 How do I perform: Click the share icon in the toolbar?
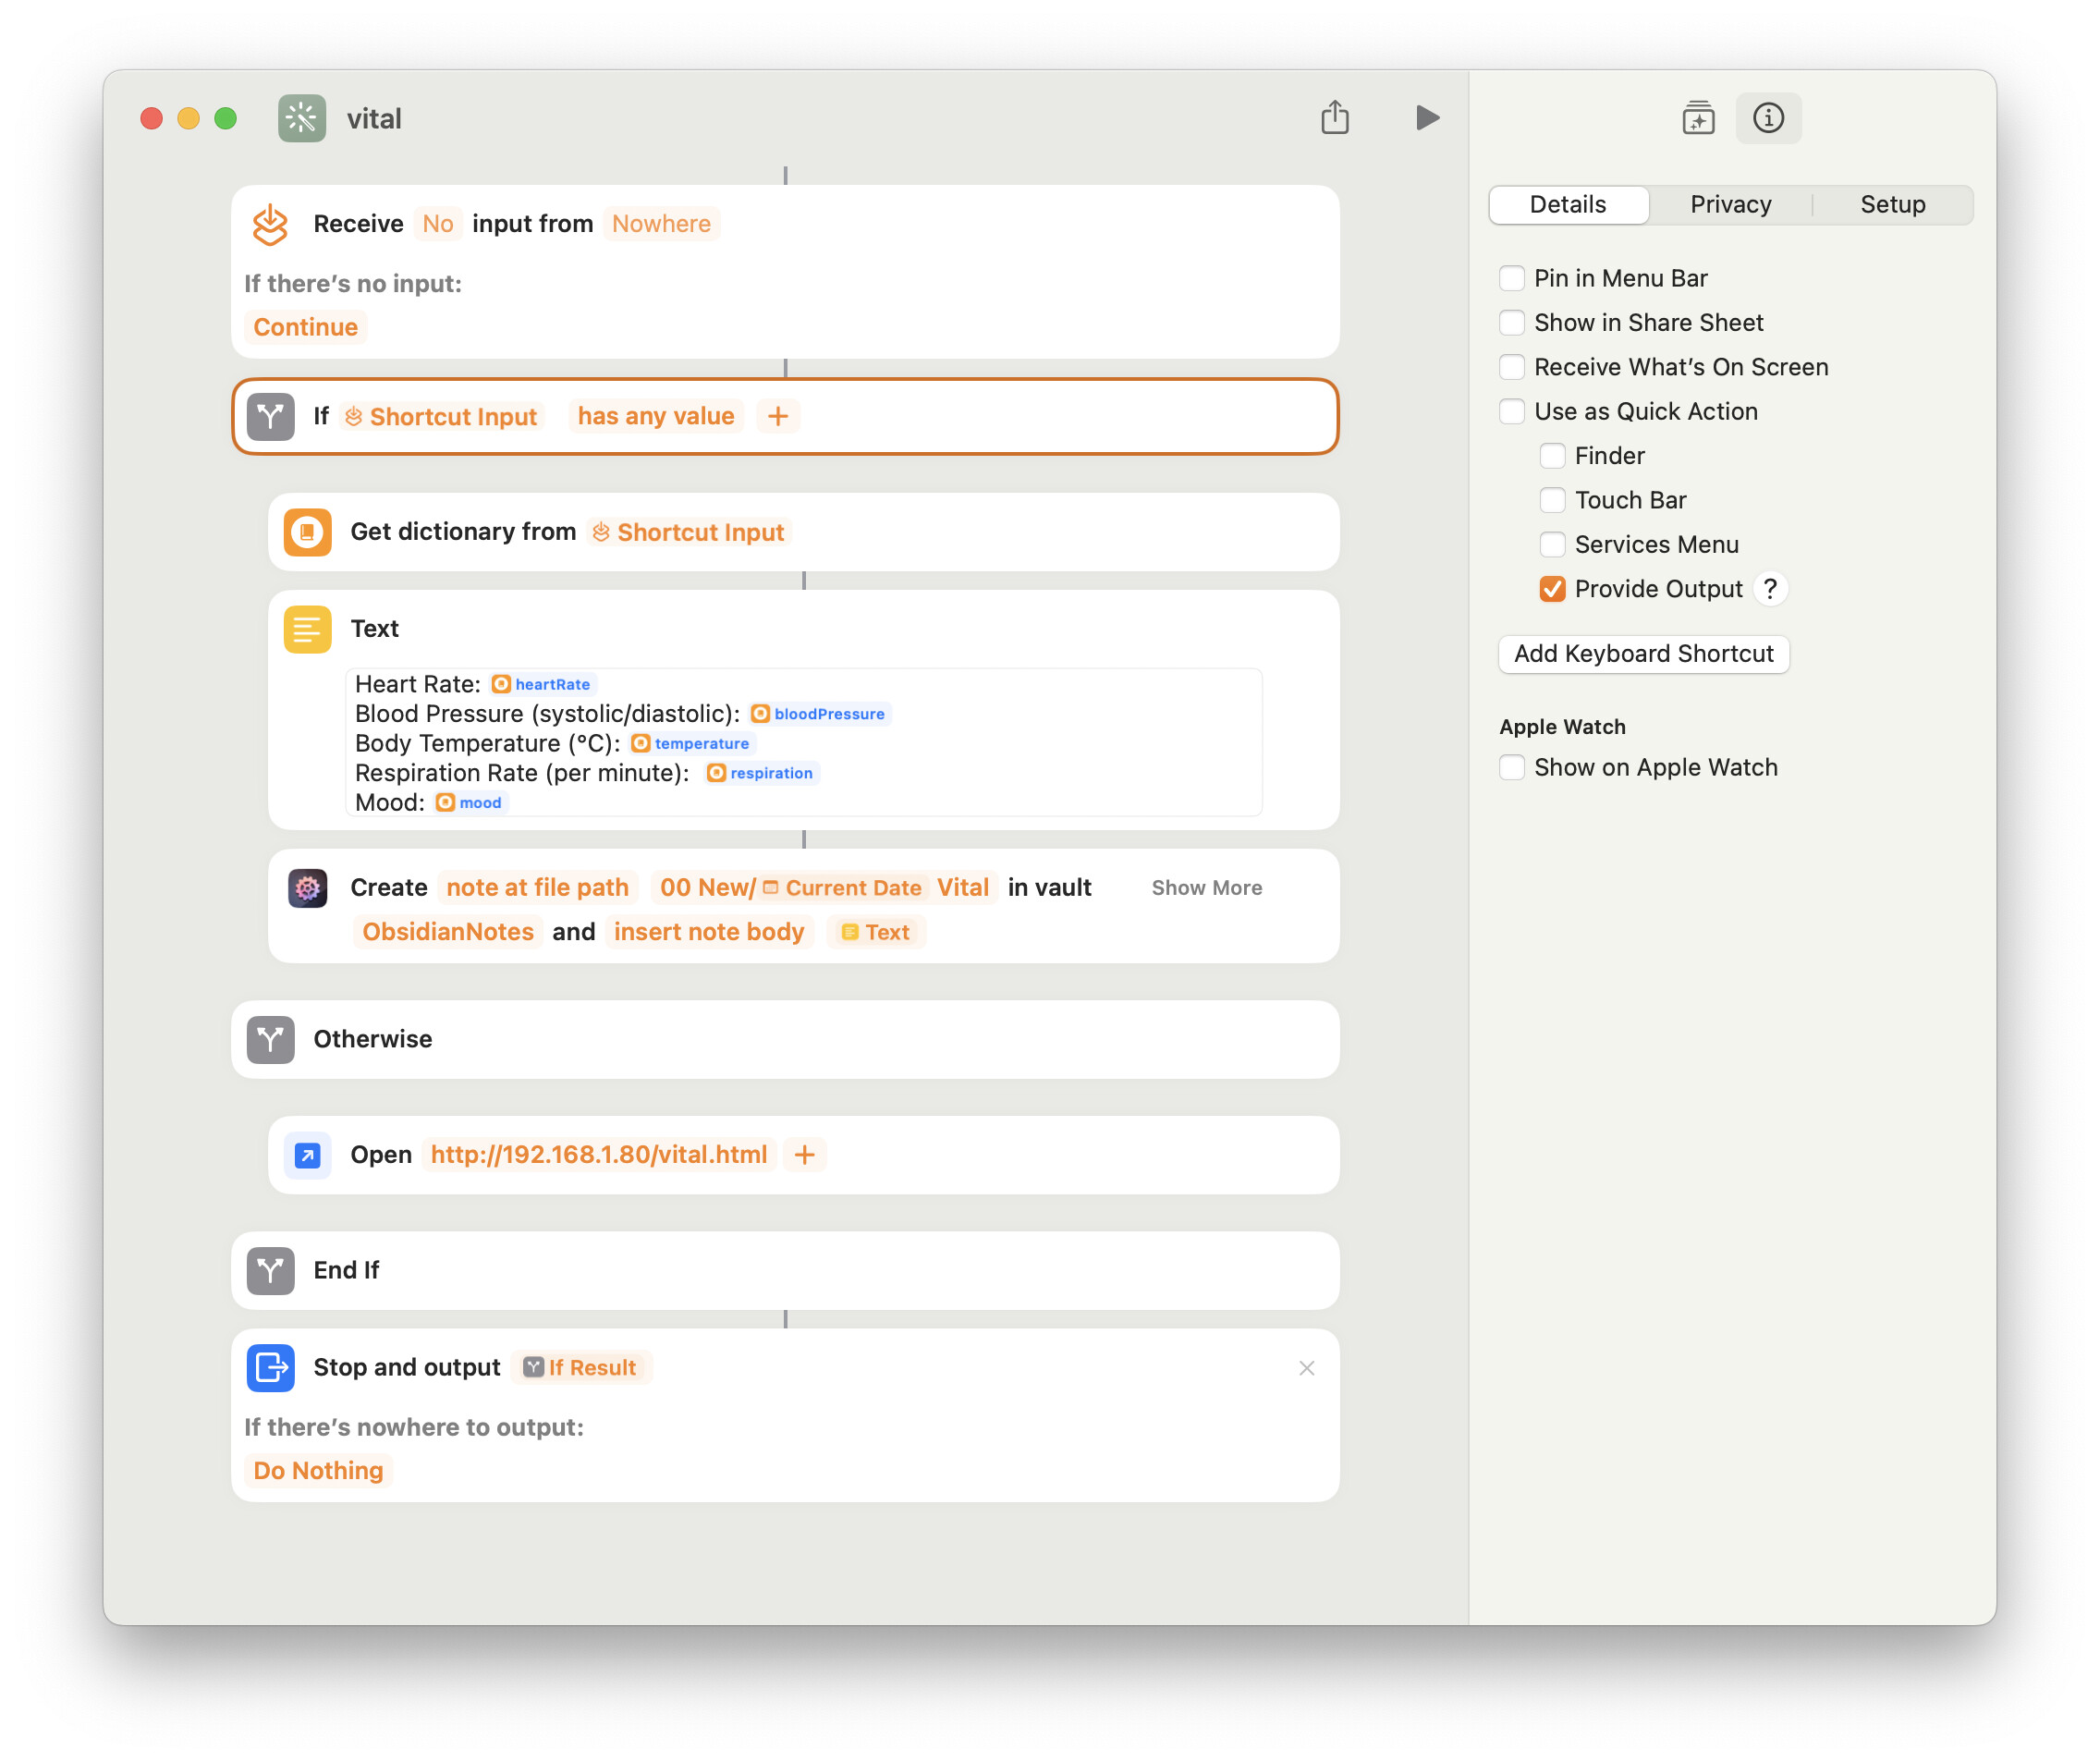1334,118
